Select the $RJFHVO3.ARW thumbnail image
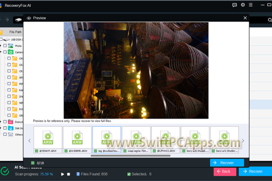 click(x=166, y=137)
